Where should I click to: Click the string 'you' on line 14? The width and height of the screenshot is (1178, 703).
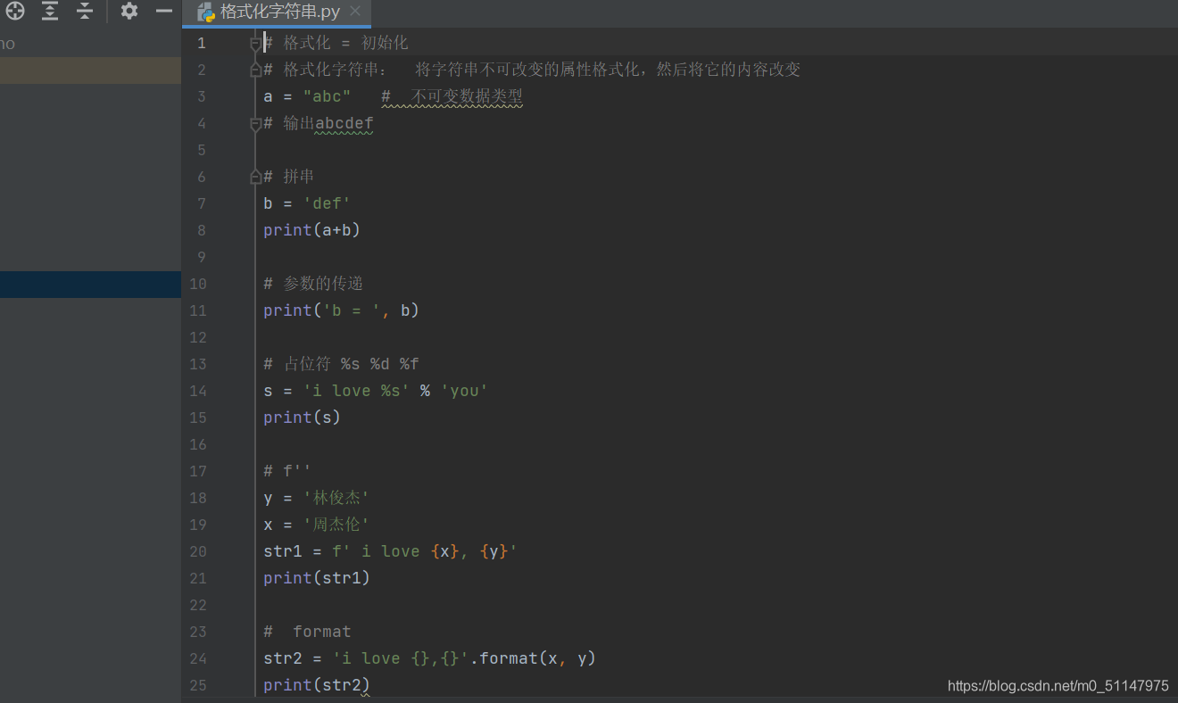[464, 391]
